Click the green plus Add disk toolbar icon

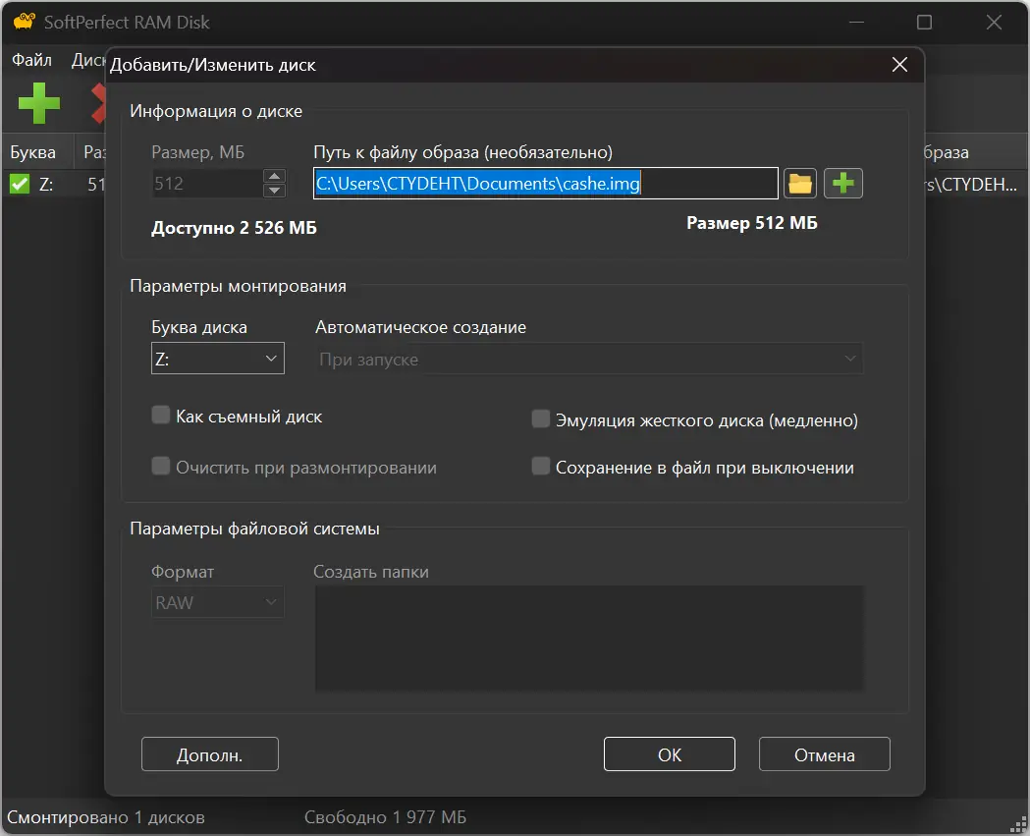38,103
